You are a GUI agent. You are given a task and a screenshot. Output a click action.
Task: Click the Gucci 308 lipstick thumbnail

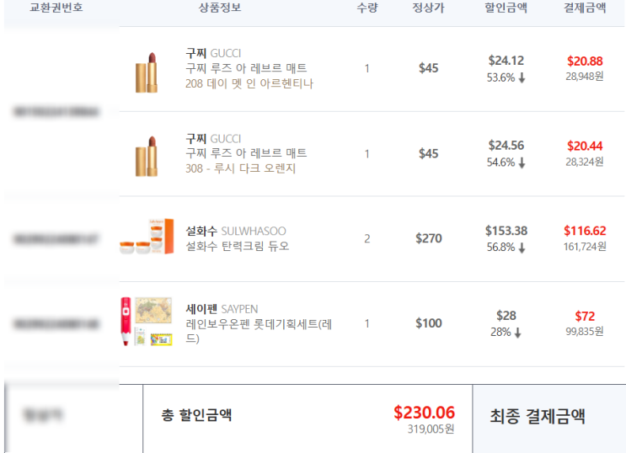click(147, 154)
